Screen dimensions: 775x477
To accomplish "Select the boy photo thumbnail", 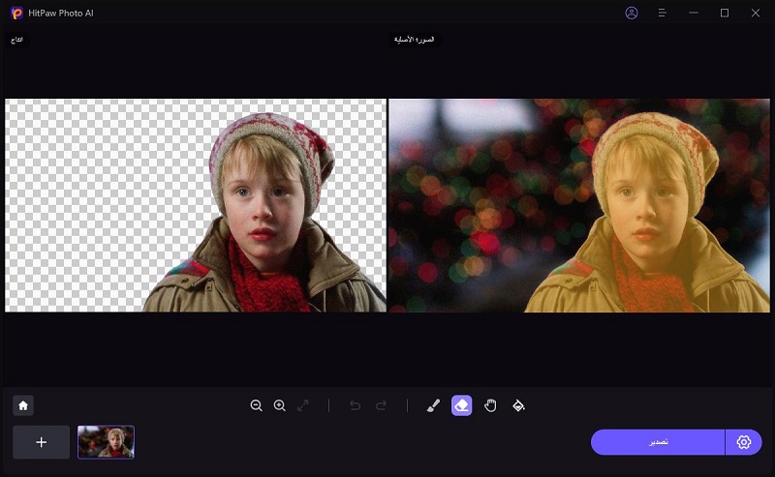I will pyautogui.click(x=106, y=442).
